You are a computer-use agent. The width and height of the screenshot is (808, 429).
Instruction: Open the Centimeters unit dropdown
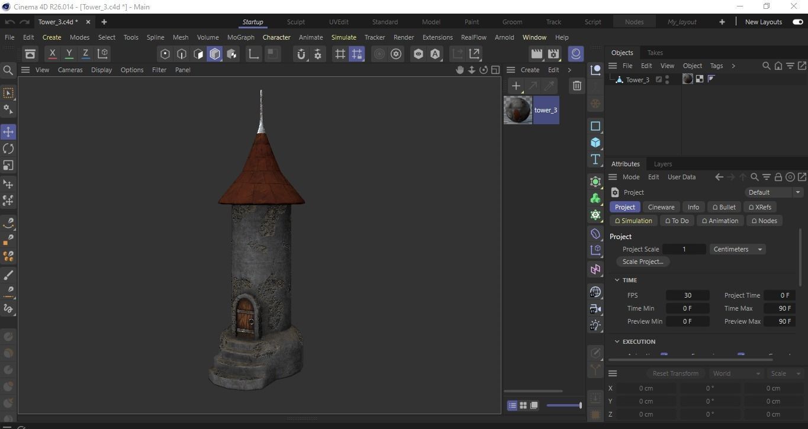tap(738, 249)
